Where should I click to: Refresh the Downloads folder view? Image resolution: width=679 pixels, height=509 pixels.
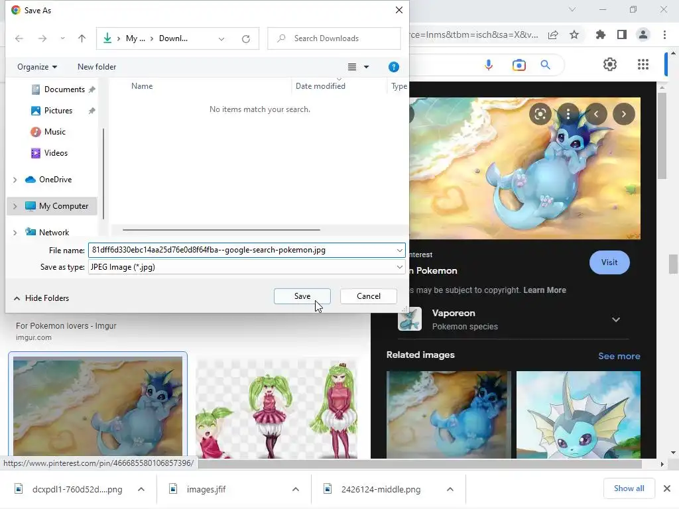tap(246, 39)
